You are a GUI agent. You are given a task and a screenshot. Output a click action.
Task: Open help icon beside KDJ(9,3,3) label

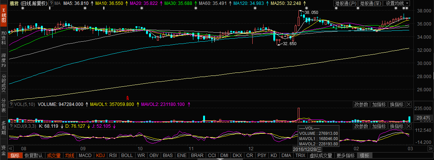pyautogui.click(x=11, y=126)
